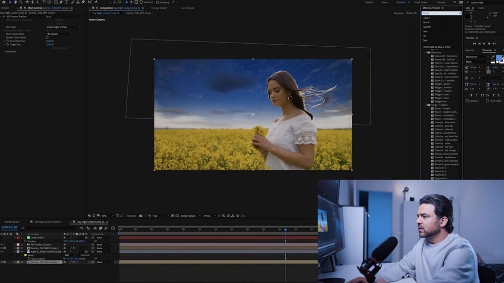Open the Shot Type dropdown
Screen dimensions: 504x283
[63, 27]
